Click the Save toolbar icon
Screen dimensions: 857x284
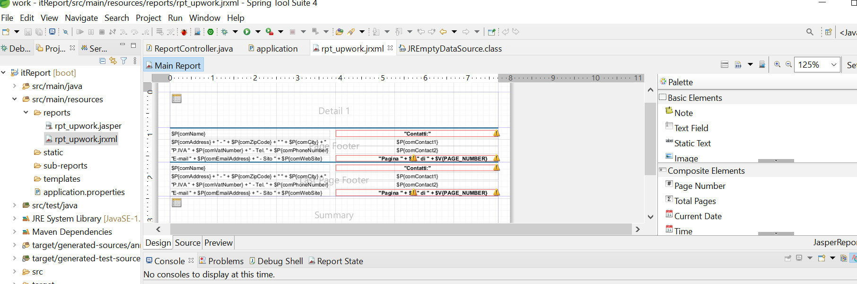pyautogui.click(x=28, y=32)
